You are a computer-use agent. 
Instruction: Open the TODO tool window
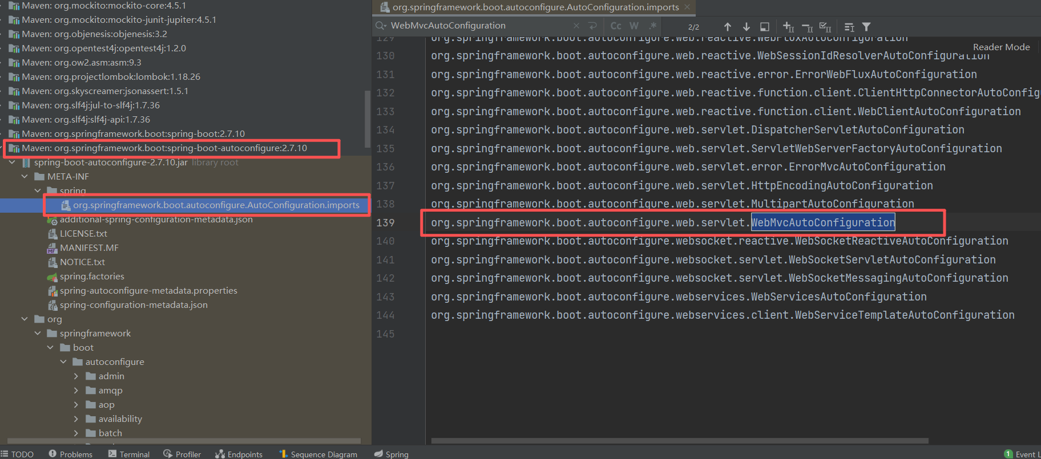point(17,454)
